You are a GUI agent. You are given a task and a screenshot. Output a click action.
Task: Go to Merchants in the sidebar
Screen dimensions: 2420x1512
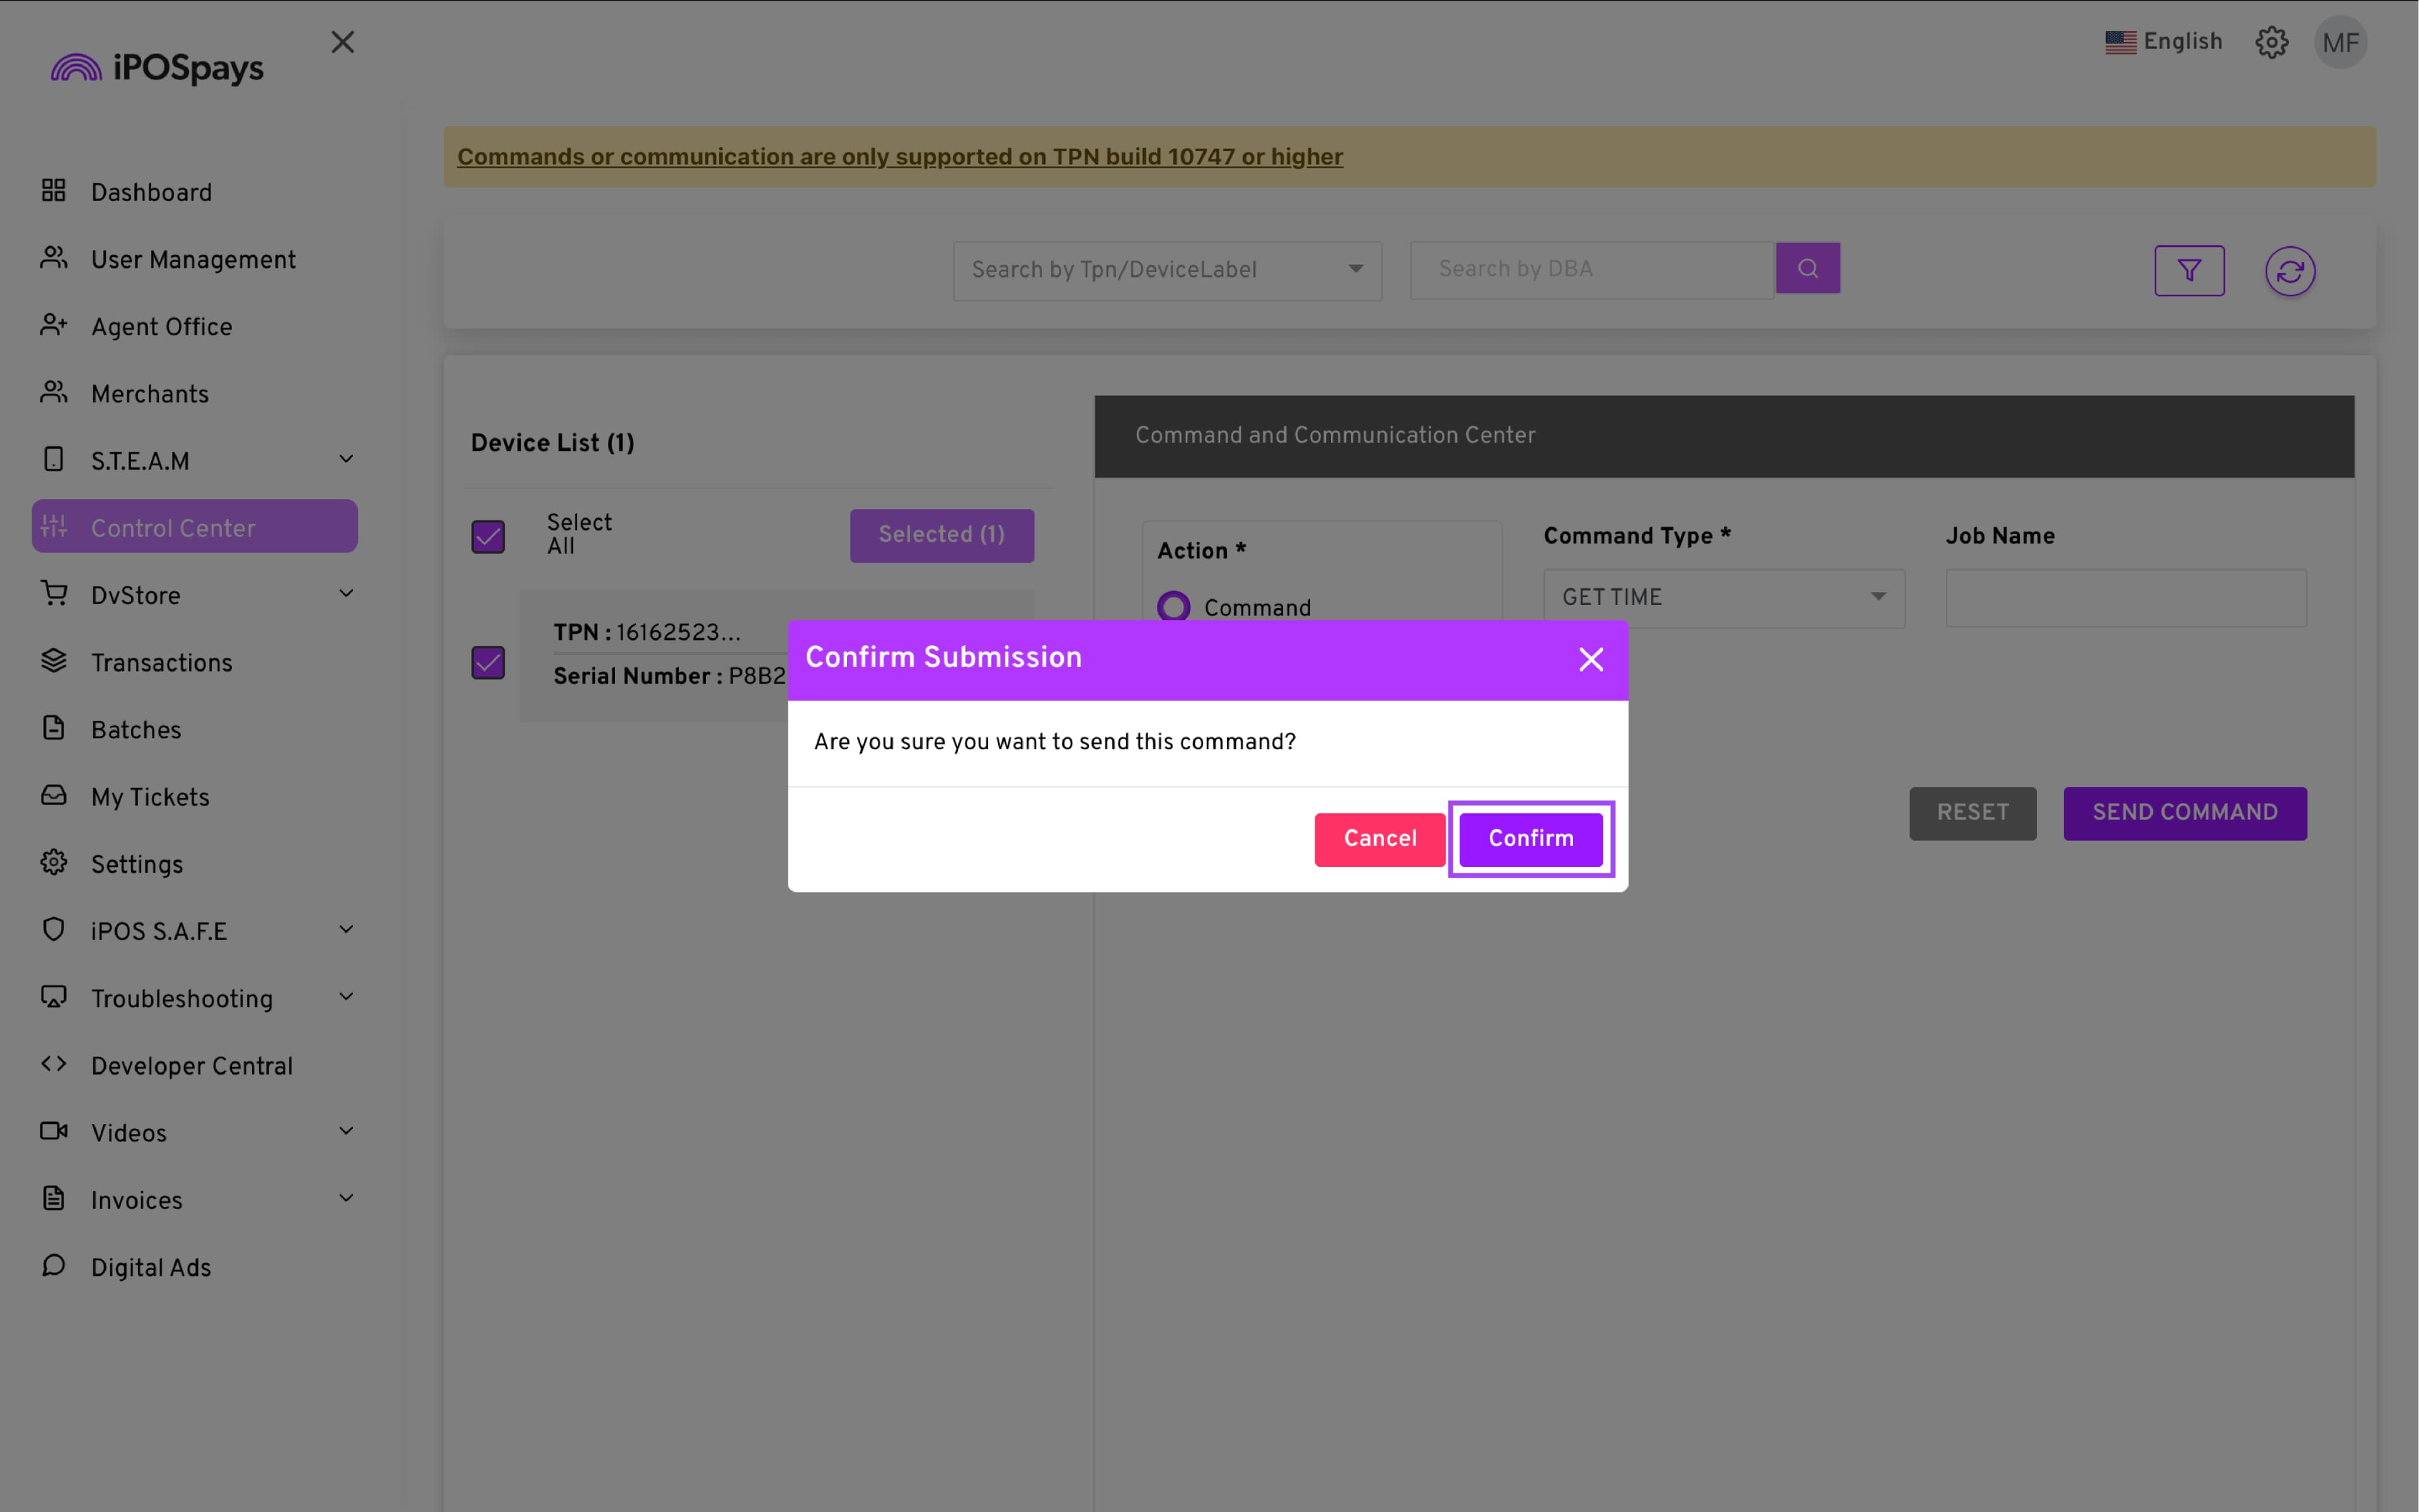[x=150, y=394]
